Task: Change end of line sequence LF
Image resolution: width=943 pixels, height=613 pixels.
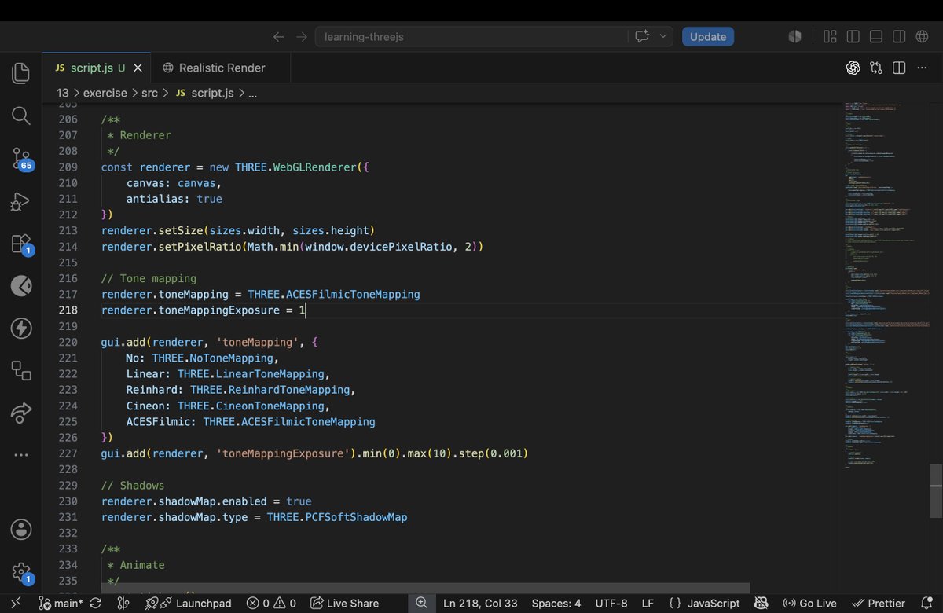Action: coord(648,604)
